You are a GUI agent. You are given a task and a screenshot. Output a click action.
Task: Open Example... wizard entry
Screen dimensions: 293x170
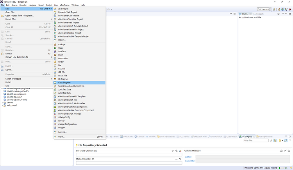pos(79,132)
